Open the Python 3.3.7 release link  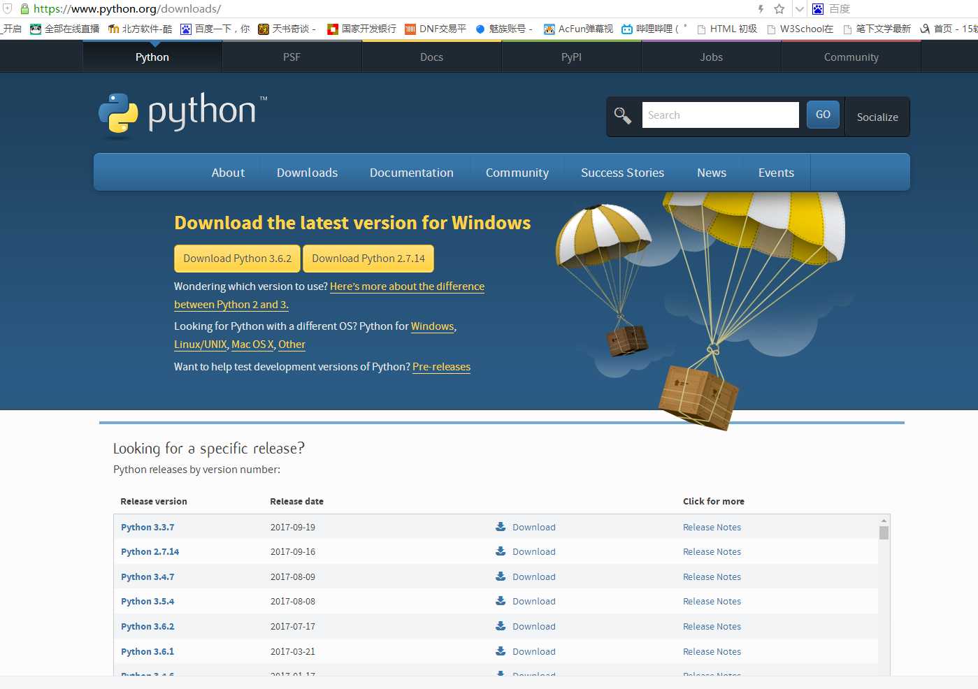click(148, 527)
